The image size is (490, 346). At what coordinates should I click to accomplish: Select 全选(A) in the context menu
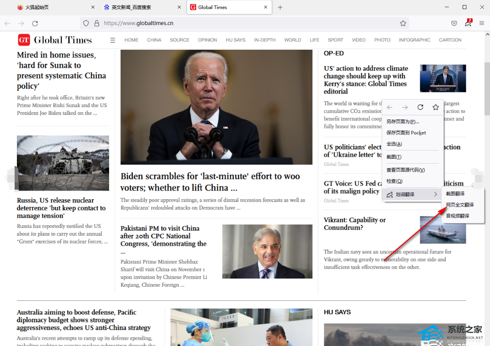[412, 144]
